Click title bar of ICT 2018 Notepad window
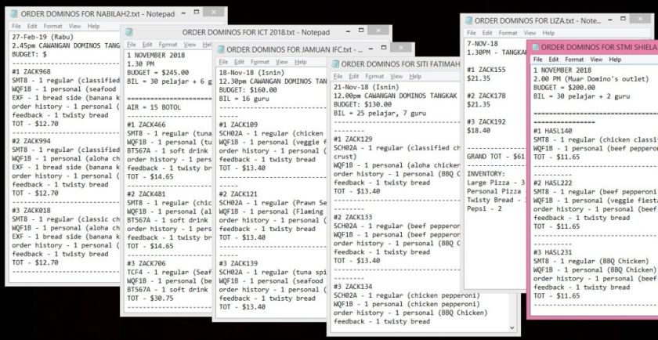 (256, 32)
